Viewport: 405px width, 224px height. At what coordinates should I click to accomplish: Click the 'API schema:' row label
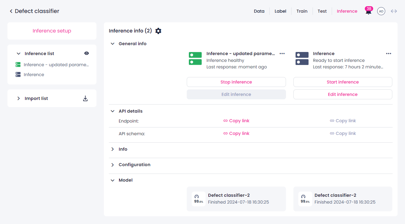[x=132, y=134]
